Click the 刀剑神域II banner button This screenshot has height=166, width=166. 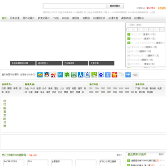(x=75, y=63)
